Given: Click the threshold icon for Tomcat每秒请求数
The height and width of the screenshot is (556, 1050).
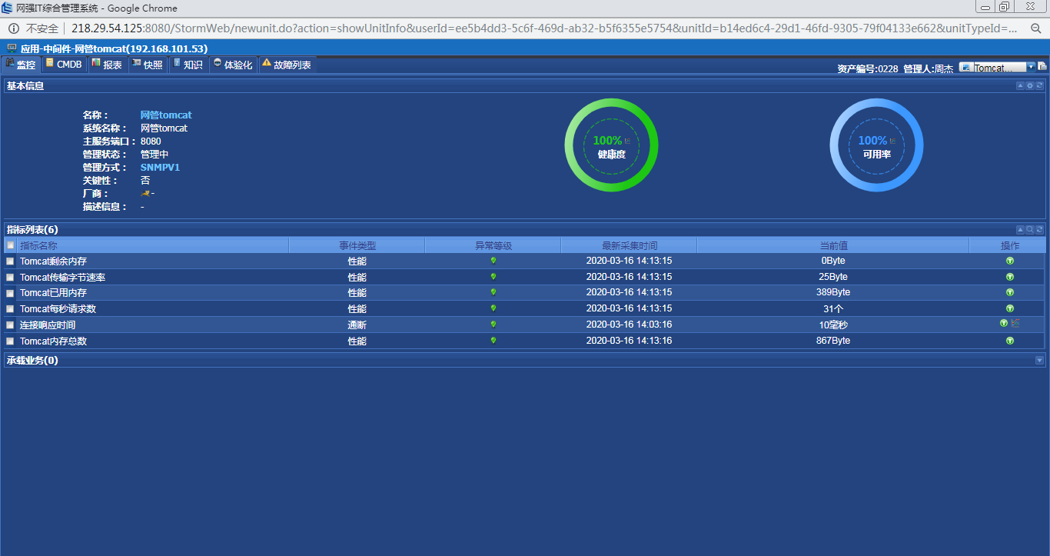Looking at the screenshot, I should pyautogui.click(x=1010, y=308).
